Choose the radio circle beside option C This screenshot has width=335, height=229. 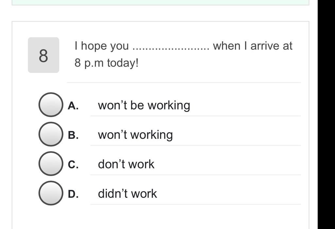point(51,164)
